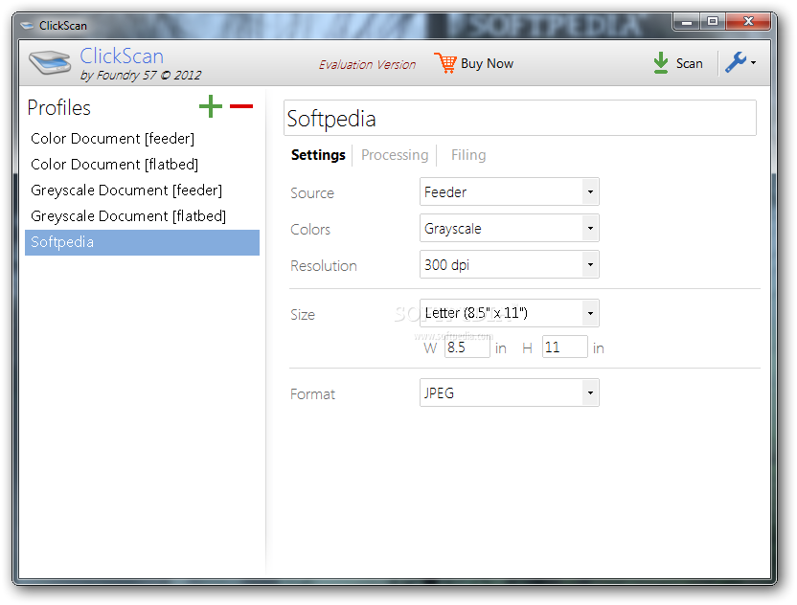Switch to the Processing tab
Screen dimensions: 797x605
pos(395,155)
